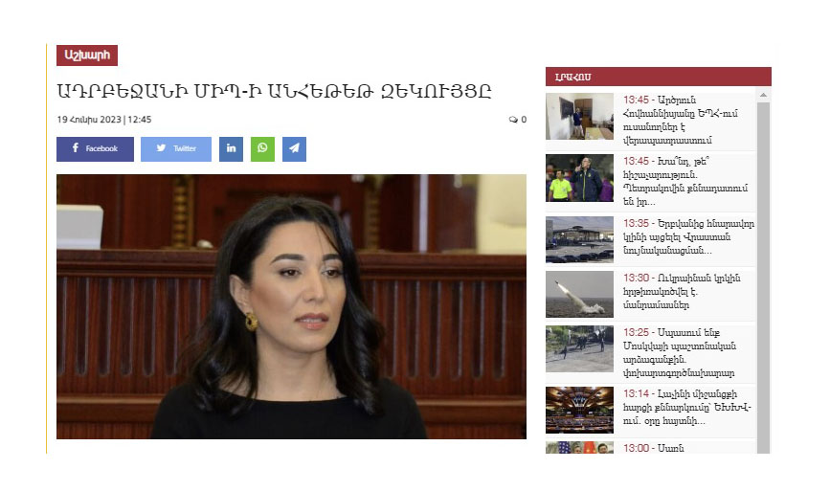Share article on Twitter

click(x=176, y=149)
